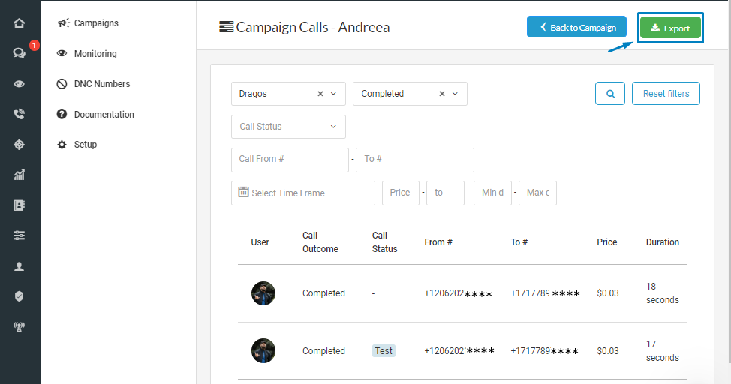The height and width of the screenshot is (384, 731).
Task: Click the Export button
Action: point(670,28)
